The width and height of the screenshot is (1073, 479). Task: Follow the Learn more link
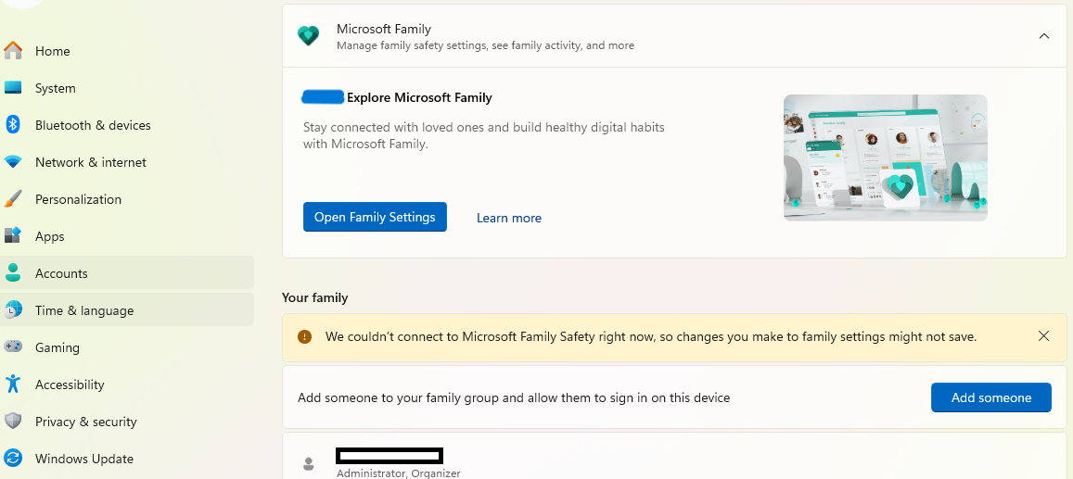pos(509,218)
